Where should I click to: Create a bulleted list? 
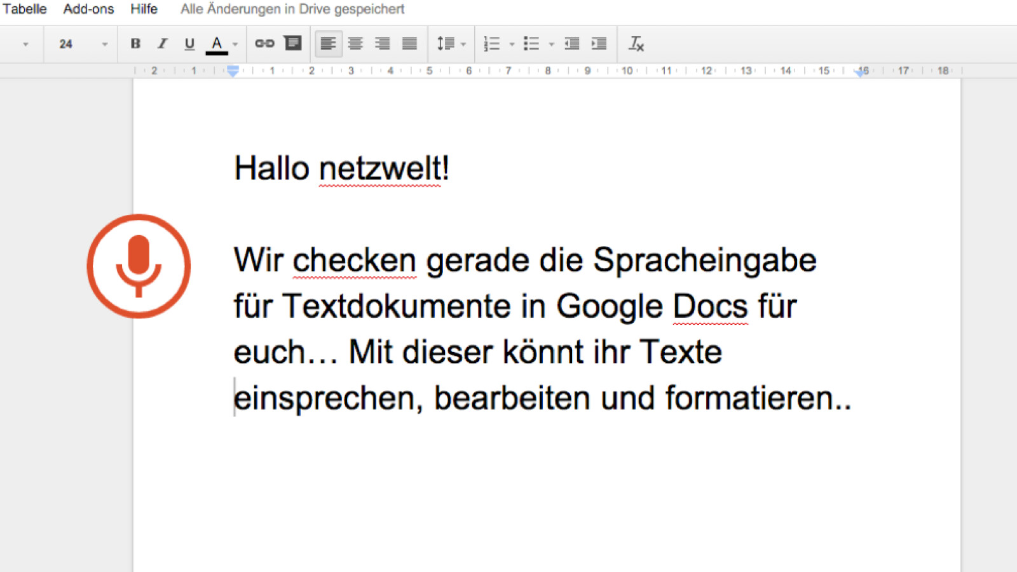531,44
